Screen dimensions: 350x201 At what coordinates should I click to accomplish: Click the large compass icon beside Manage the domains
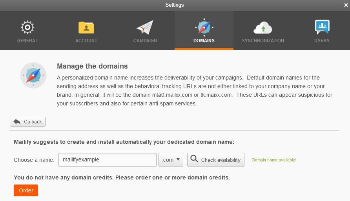point(33,75)
